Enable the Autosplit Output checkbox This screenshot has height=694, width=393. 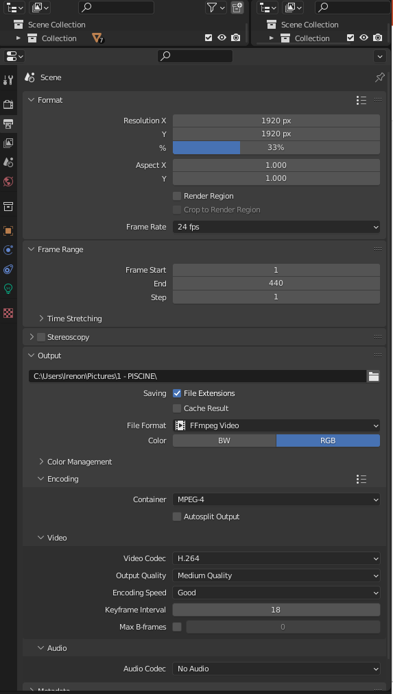(x=177, y=517)
